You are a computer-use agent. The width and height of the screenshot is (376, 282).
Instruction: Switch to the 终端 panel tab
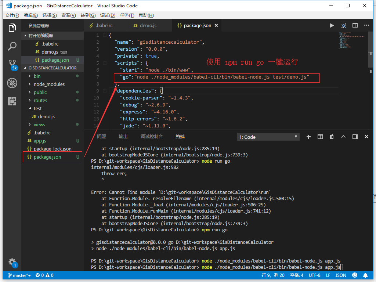click(x=180, y=137)
